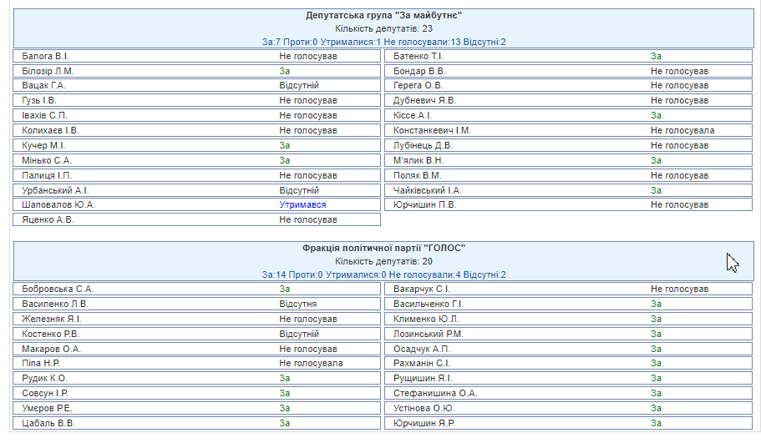Click on the name Юрчишин П.В.
Image resolution: width=761 pixels, height=443 pixels.
(x=424, y=204)
